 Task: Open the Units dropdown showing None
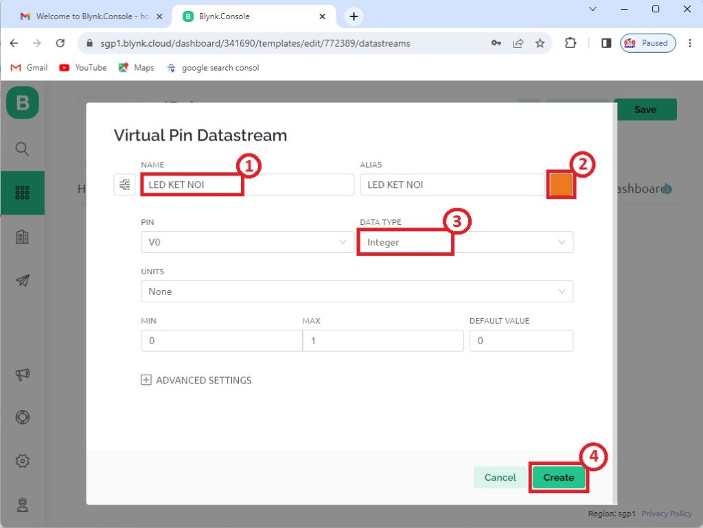point(356,291)
